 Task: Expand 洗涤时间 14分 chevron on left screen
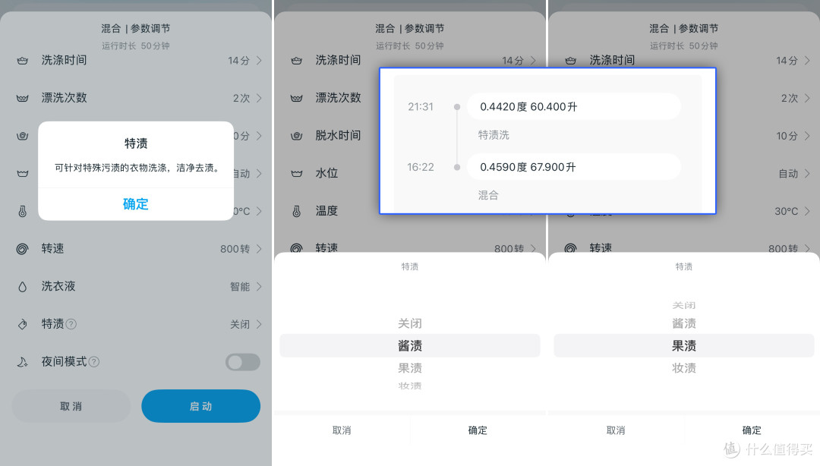tap(259, 61)
